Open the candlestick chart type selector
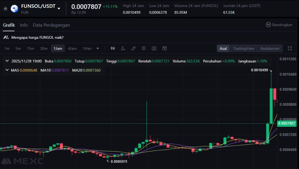The height and width of the screenshot is (169, 299). 113,48
